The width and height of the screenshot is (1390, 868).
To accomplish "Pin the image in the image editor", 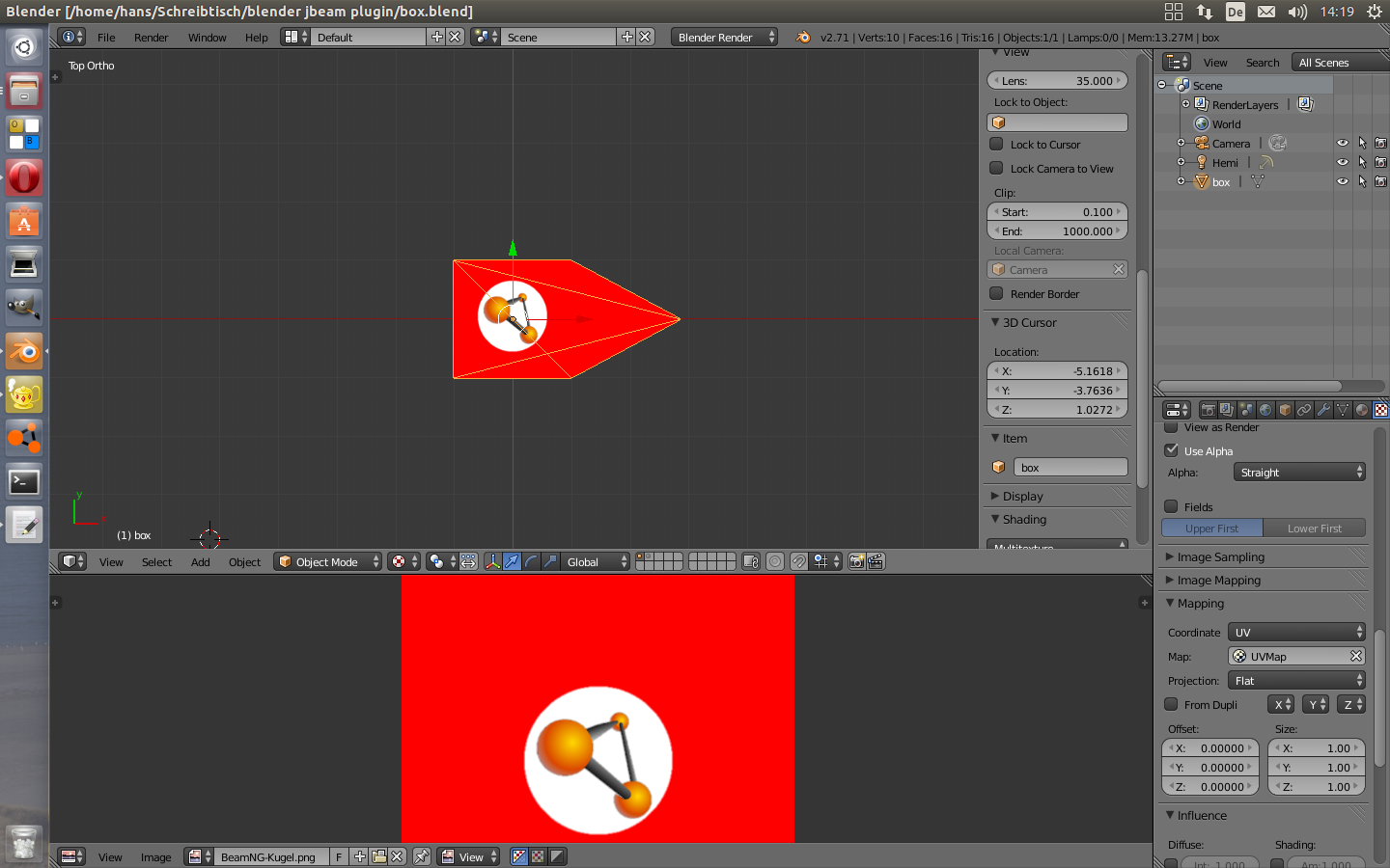I will [x=422, y=856].
